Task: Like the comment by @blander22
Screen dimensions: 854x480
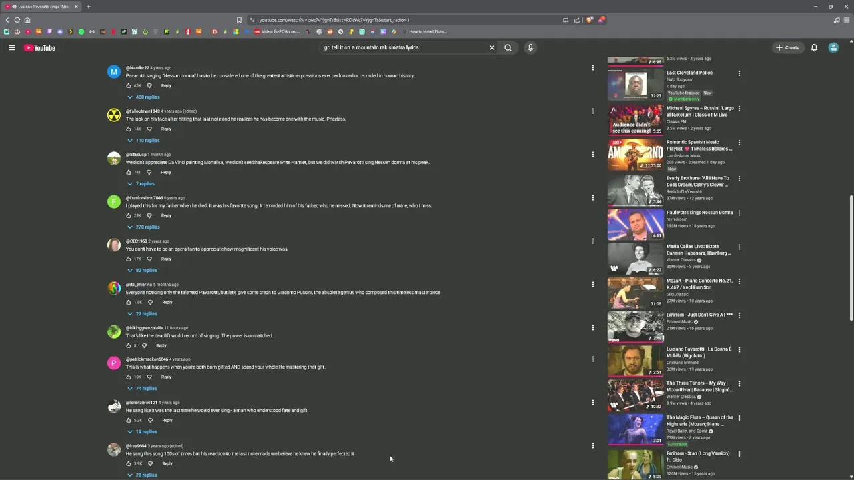Action: coord(129,85)
